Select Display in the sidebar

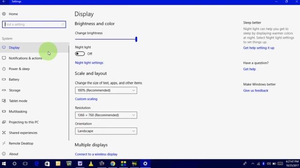point(34,48)
